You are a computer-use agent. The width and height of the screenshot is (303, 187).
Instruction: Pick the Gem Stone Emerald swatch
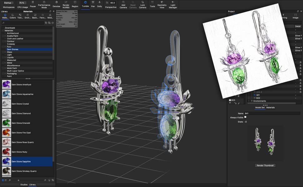tap(7, 123)
